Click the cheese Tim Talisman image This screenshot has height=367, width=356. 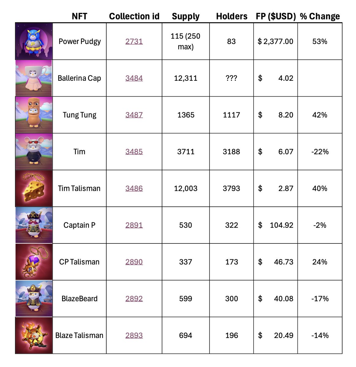34,188
